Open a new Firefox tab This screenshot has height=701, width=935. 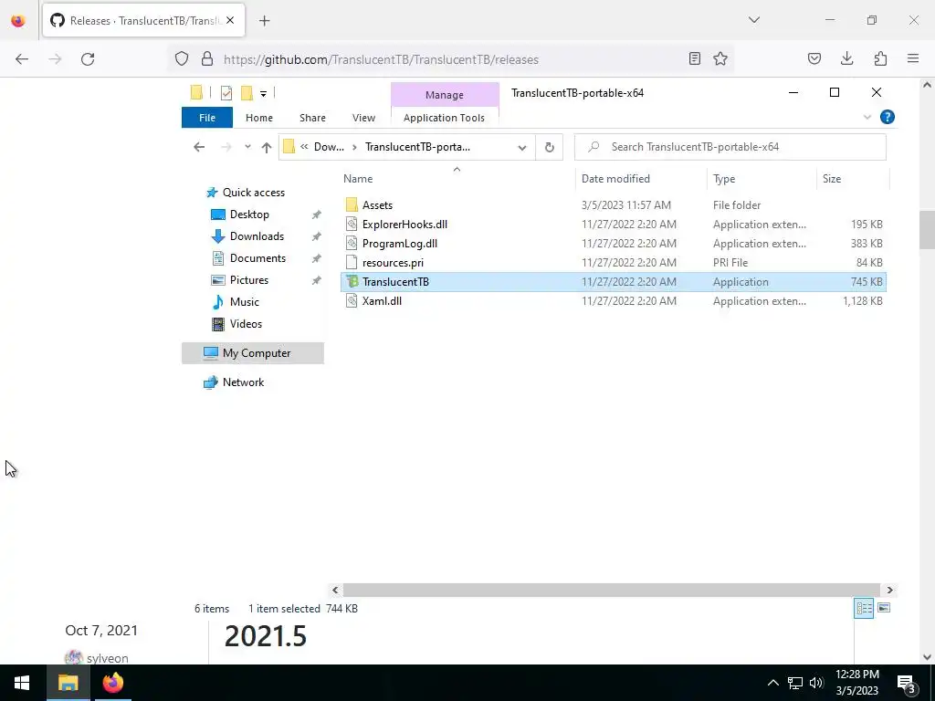(x=265, y=21)
